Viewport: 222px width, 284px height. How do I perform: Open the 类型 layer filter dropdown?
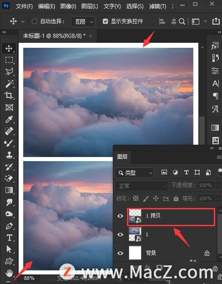[134, 173]
